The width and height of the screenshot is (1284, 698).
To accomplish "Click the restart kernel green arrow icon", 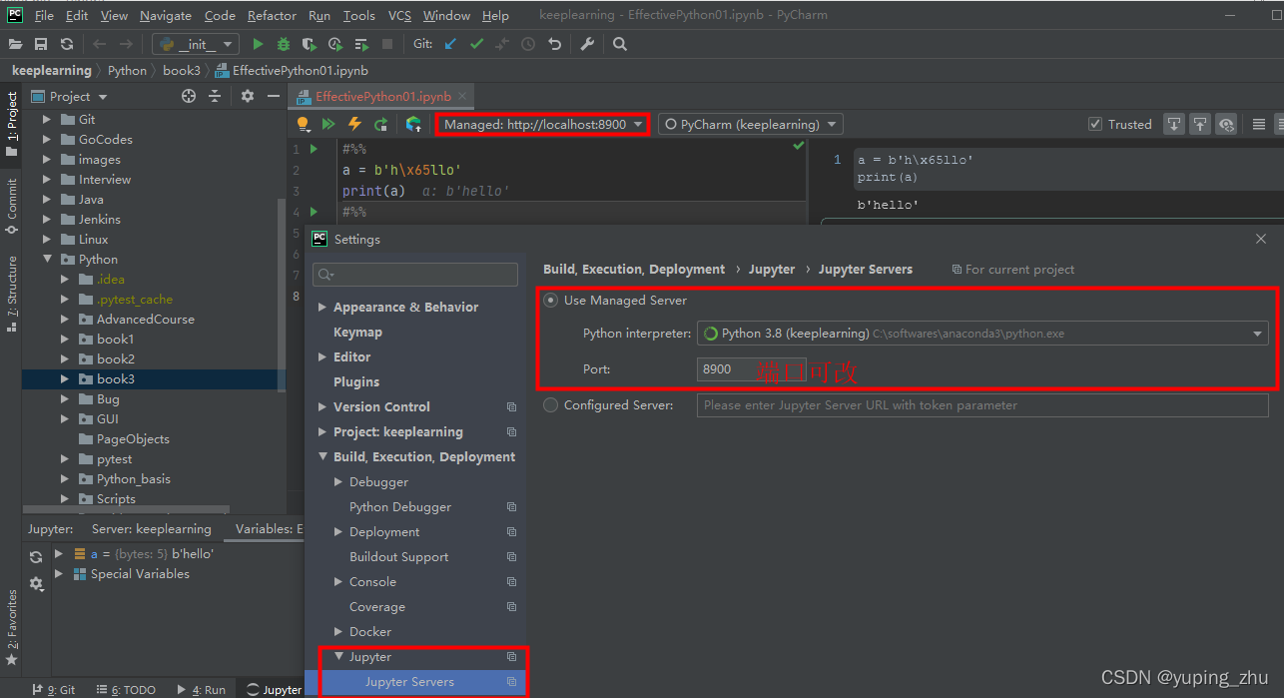I will pos(380,124).
